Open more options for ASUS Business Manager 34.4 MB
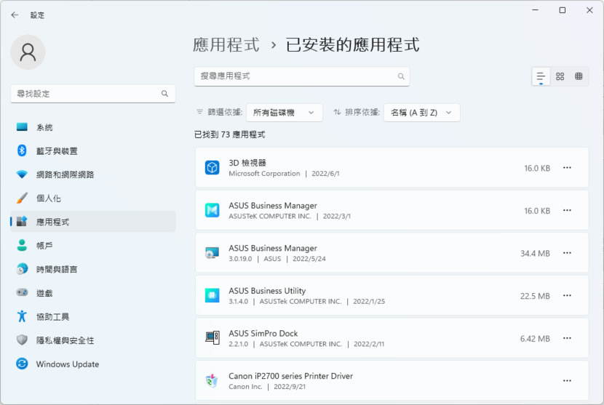The image size is (604, 405). pyautogui.click(x=567, y=253)
